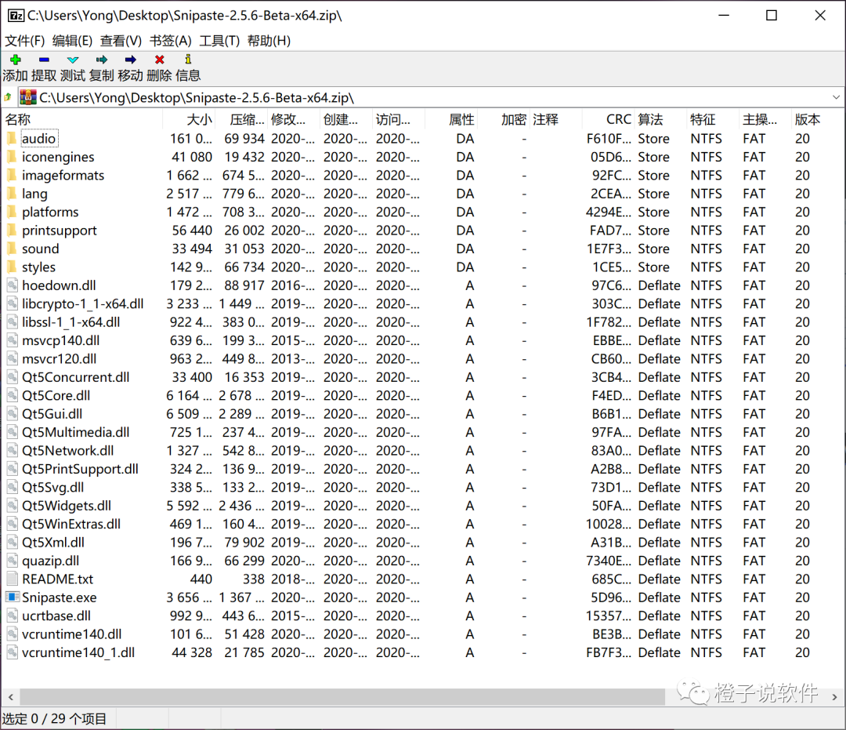Sort by the 版本 column header

coord(817,119)
